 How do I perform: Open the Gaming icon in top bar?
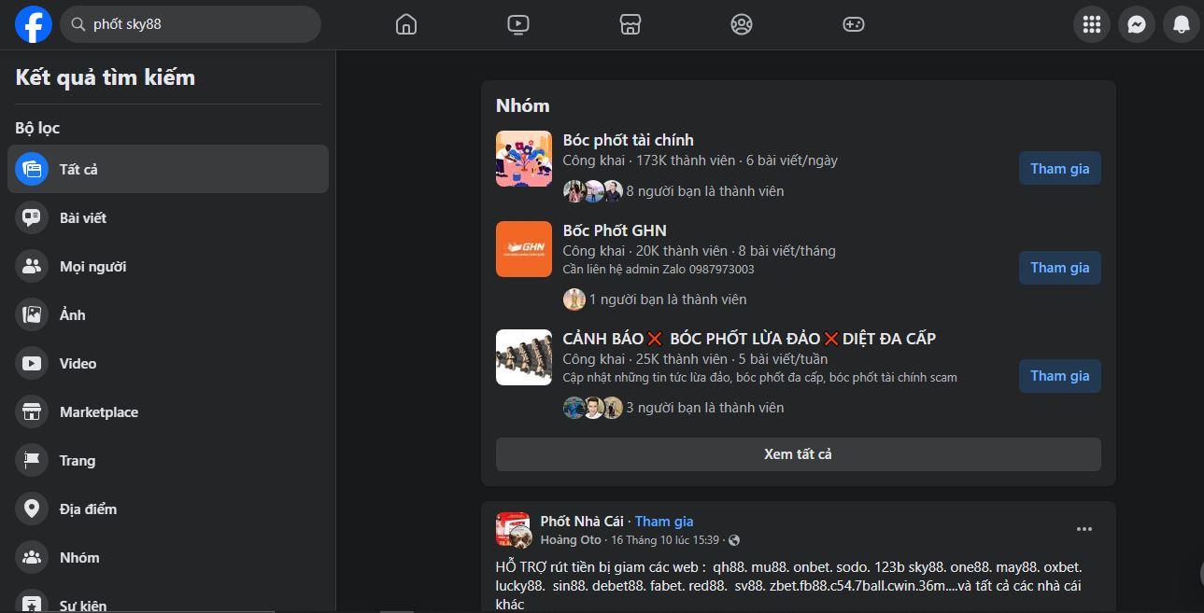854,24
